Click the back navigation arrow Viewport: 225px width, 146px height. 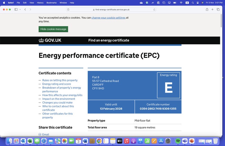pyautogui.click(x=25, y=9)
